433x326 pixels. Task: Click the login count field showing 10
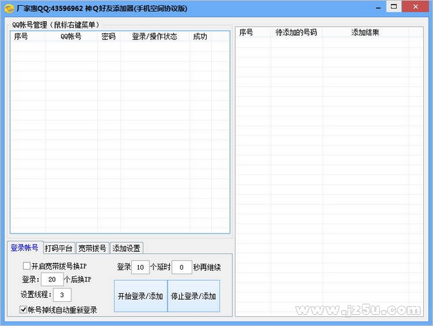tap(141, 267)
